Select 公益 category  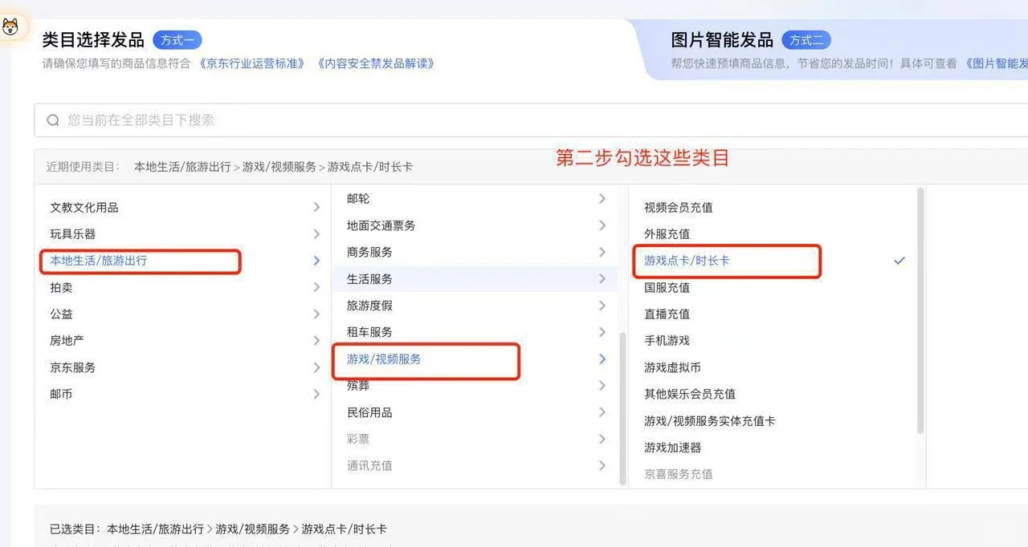pyautogui.click(x=61, y=314)
